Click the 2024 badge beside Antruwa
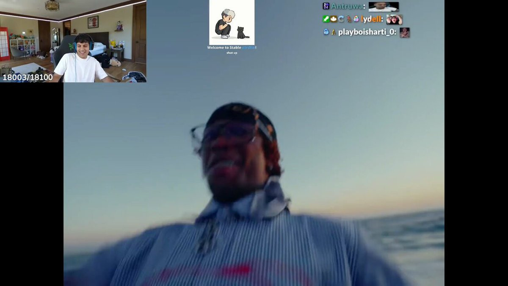508x286 pixels. tap(326, 6)
